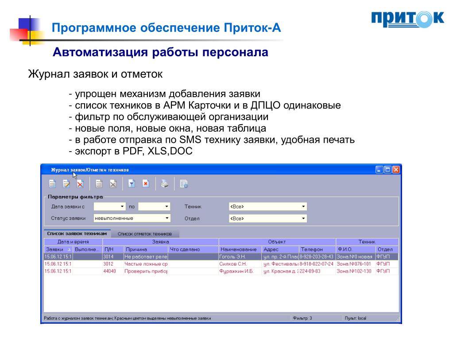Click the cell 'Не работает реле'
Screen dimensions: 453x340
click(x=146, y=257)
